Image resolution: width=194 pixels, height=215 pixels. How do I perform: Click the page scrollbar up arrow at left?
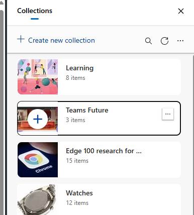click(x=2, y=3)
